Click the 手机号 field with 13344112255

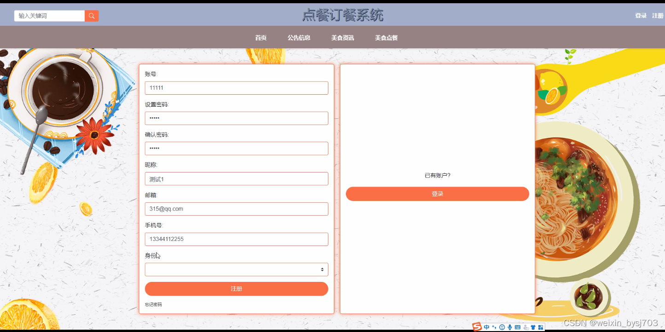[x=236, y=239]
